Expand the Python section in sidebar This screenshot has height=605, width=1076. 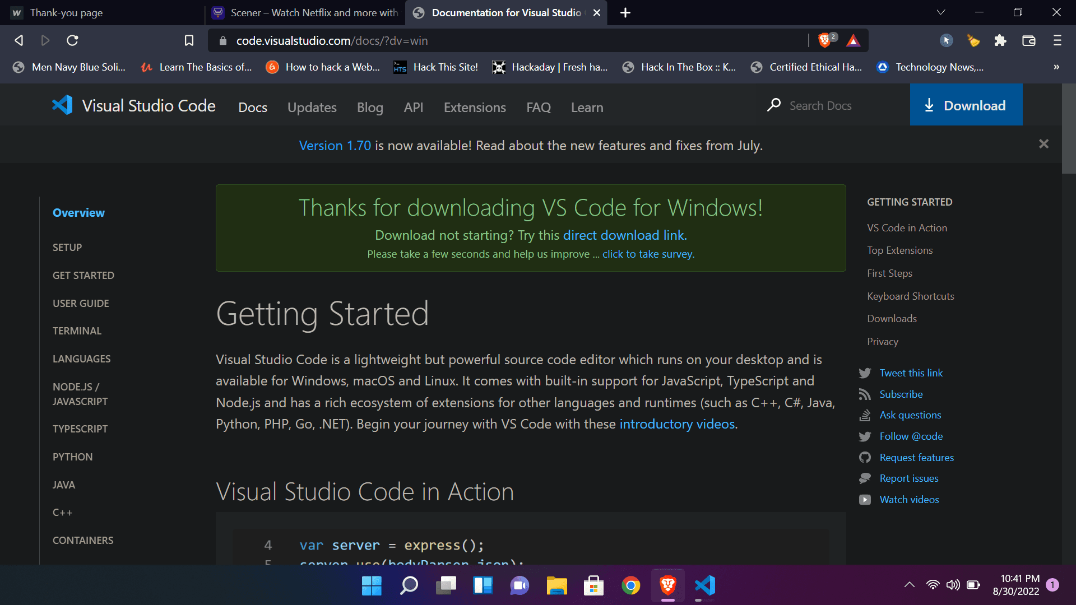point(73,457)
